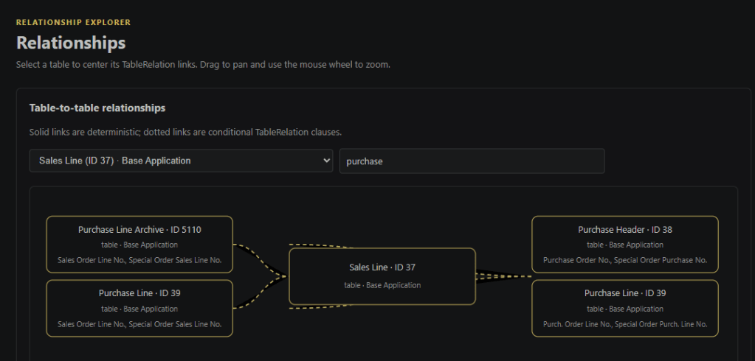Click the search field containing 'purchase'

coord(472,161)
